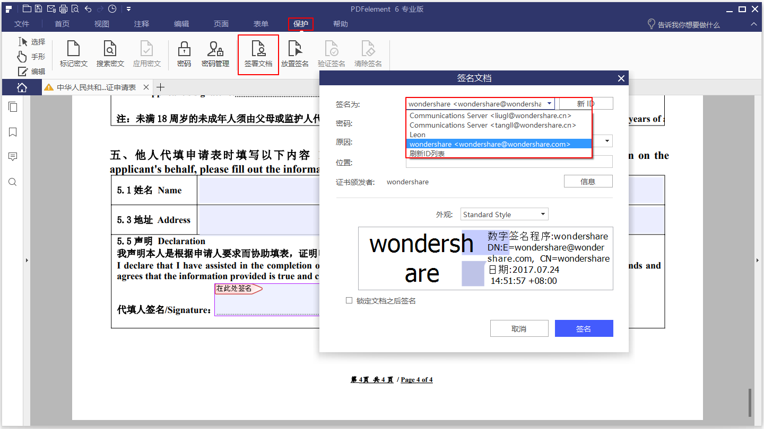Choose the Leon signing ID

499,135
